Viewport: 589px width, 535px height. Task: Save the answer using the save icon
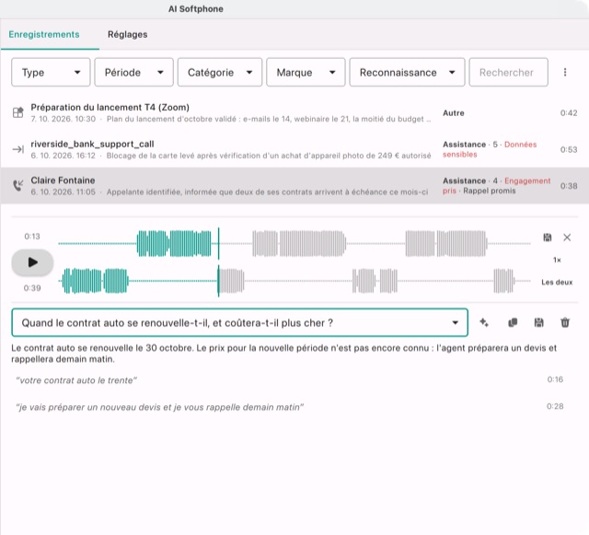click(538, 322)
